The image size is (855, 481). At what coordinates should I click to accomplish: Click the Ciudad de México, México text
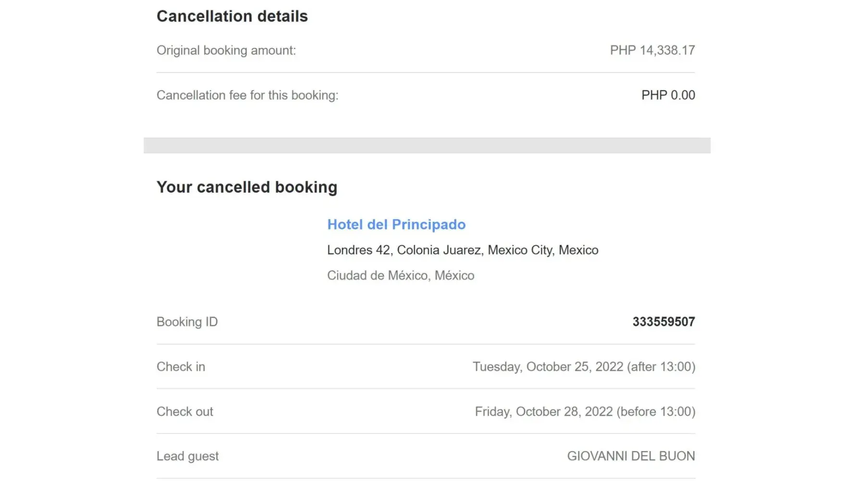click(401, 276)
